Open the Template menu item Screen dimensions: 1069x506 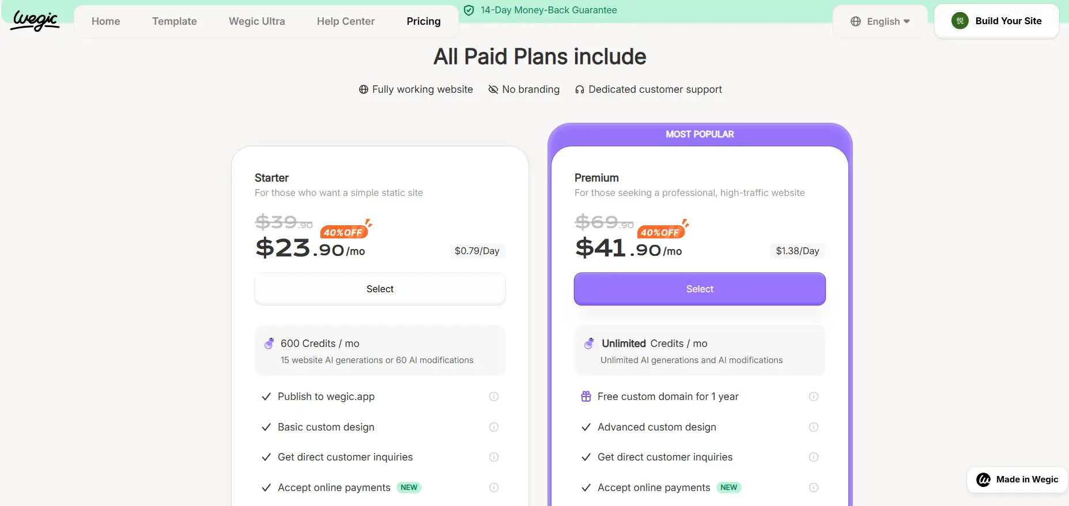point(175,21)
